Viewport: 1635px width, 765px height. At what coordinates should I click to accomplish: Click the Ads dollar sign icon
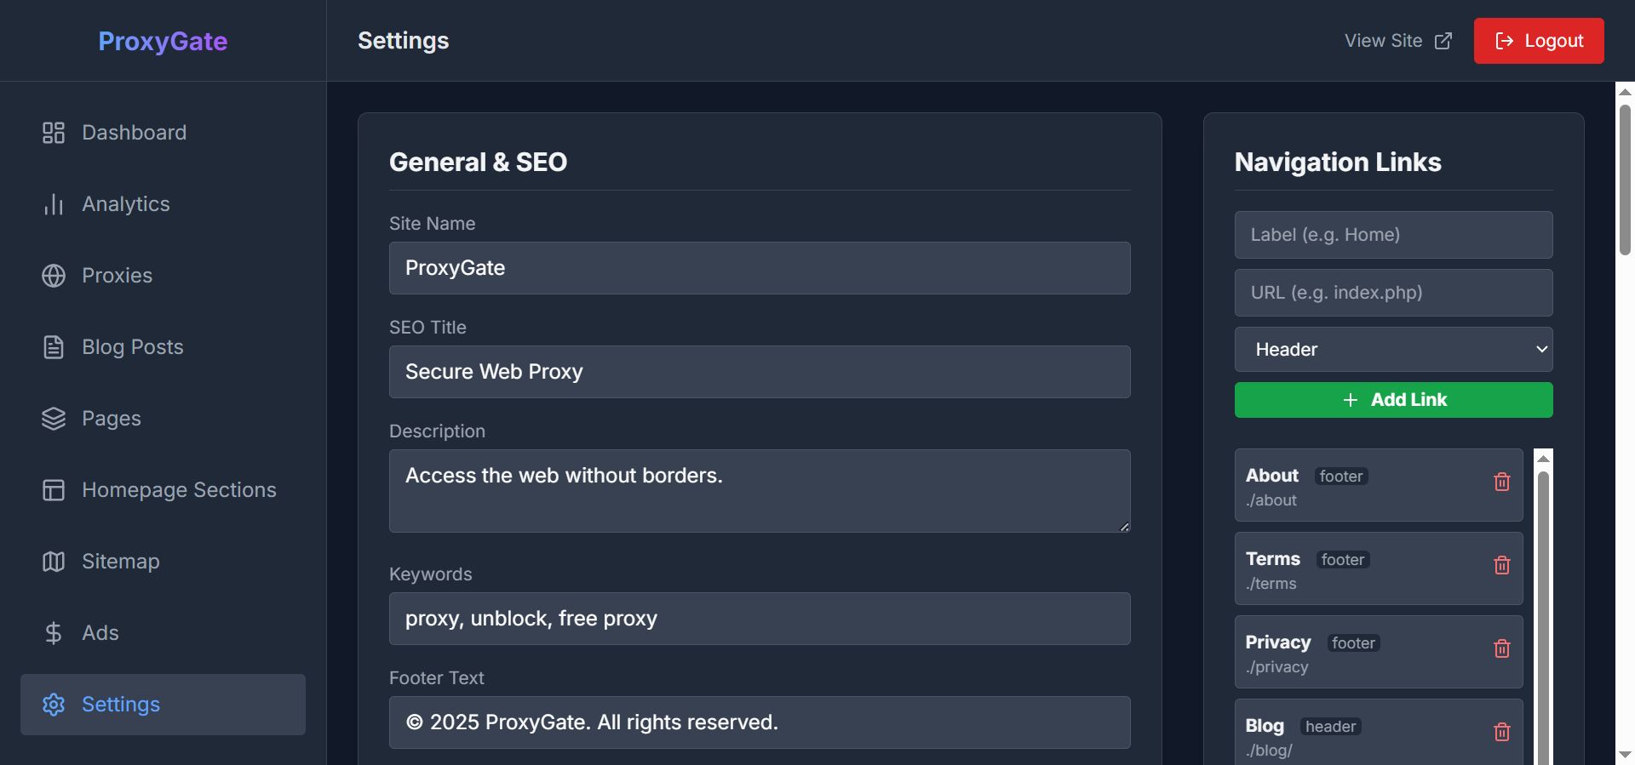54,633
